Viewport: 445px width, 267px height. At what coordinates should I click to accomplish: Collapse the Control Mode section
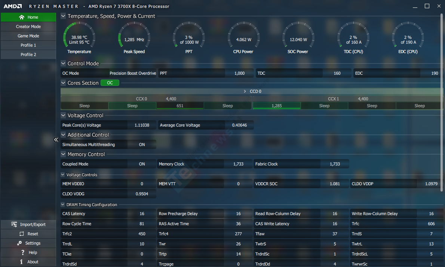(63, 63)
